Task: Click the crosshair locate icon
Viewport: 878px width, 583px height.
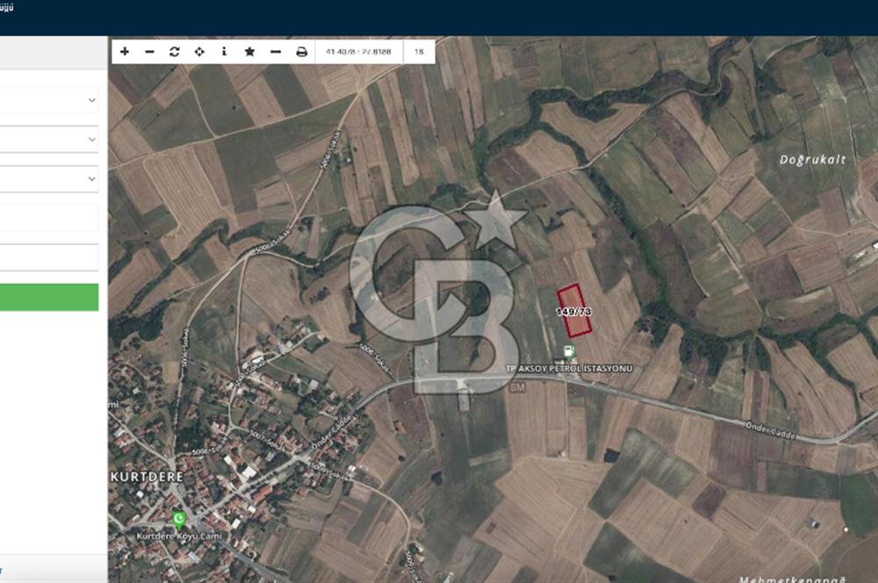Action: click(199, 52)
